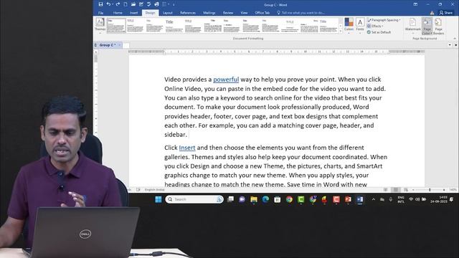Close the Group C document tab

120,45
